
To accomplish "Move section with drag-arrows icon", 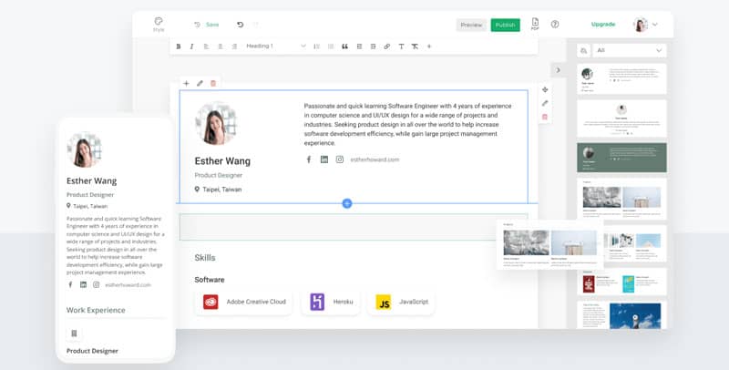I will click(x=545, y=89).
